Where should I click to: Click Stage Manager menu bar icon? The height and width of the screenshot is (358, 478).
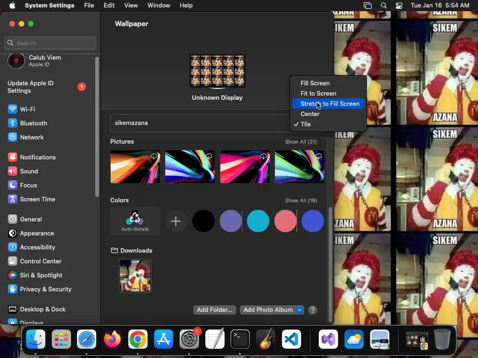(x=368, y=6)
